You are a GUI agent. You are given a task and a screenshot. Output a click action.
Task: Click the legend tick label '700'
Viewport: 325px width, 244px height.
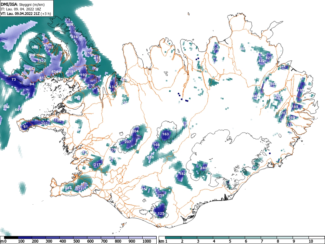104,241
